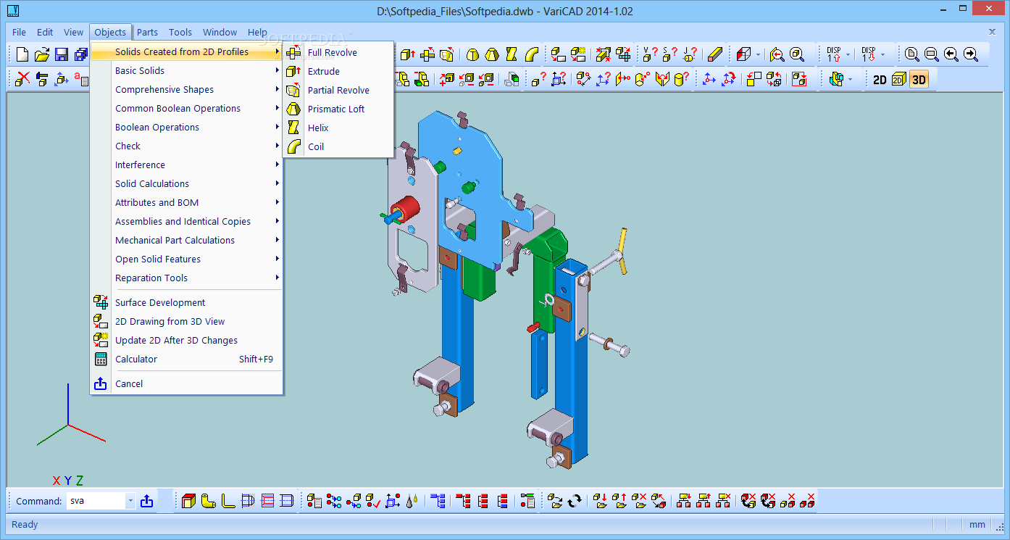Click the prismatic loft toolbar icon
Screen dimensions: 1010x540
(492, 54)
